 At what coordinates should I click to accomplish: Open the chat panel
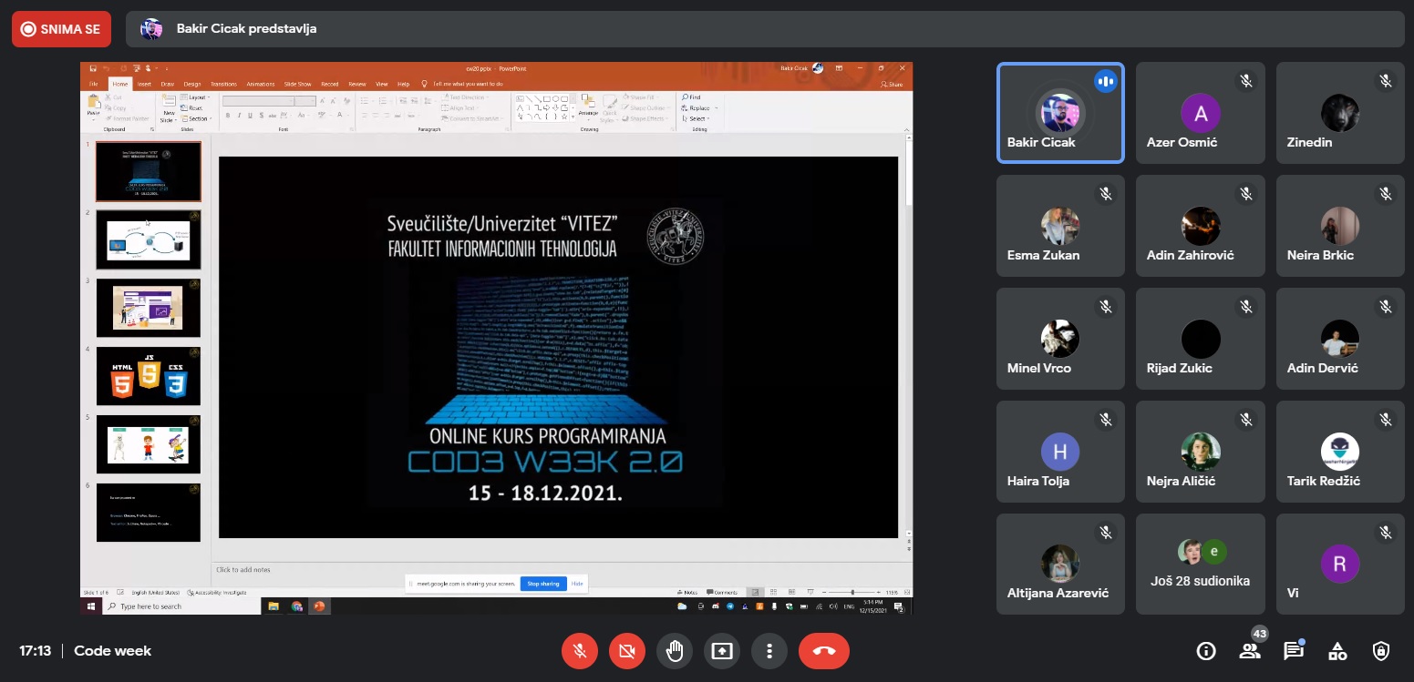[1293, 651]
